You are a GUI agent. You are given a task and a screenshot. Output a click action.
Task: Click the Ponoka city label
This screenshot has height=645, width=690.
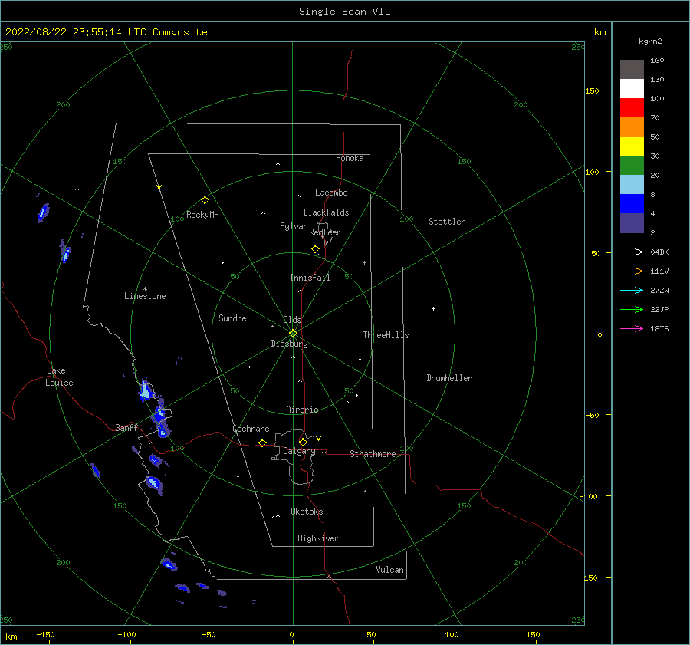[350, 158]
